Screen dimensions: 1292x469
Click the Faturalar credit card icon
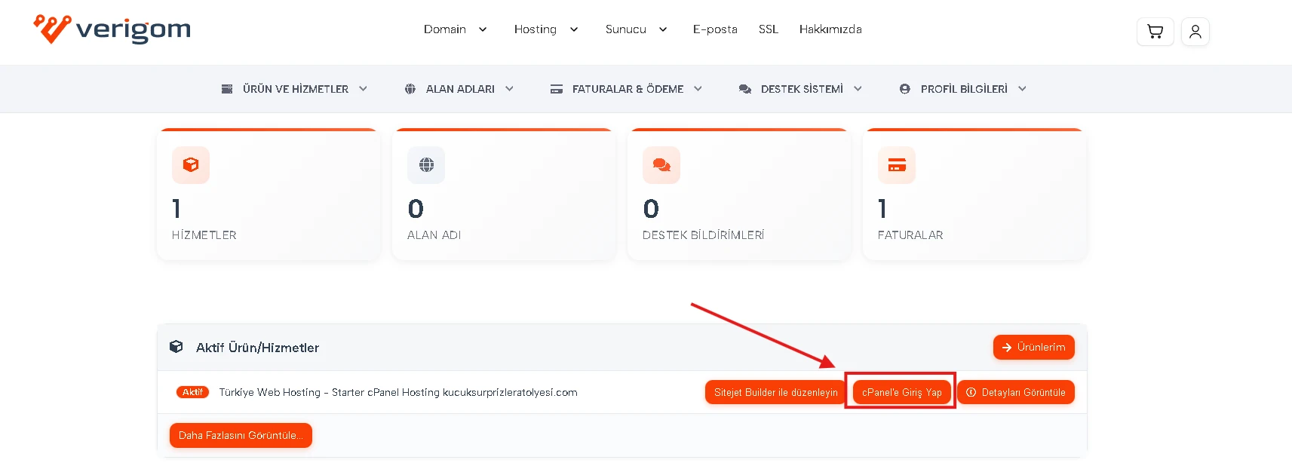[897, 165]
